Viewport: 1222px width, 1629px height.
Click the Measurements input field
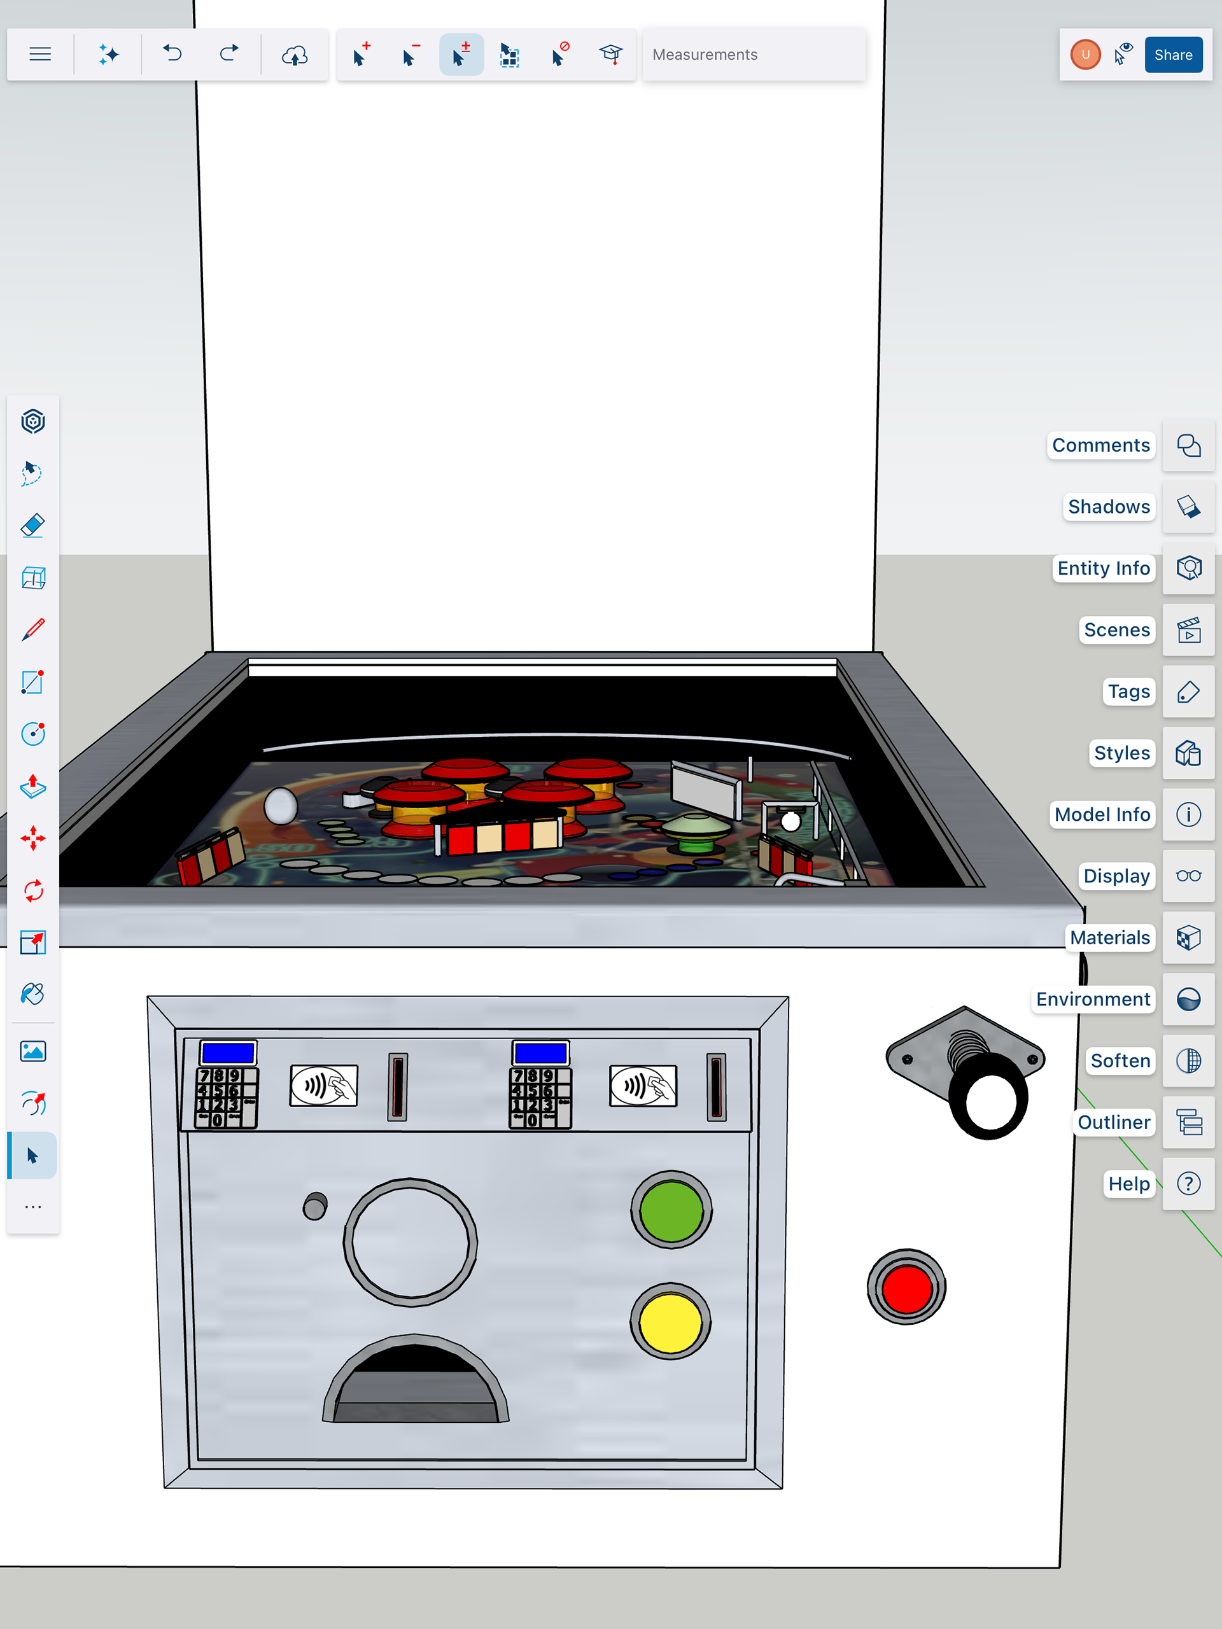[x=754, y=55]
